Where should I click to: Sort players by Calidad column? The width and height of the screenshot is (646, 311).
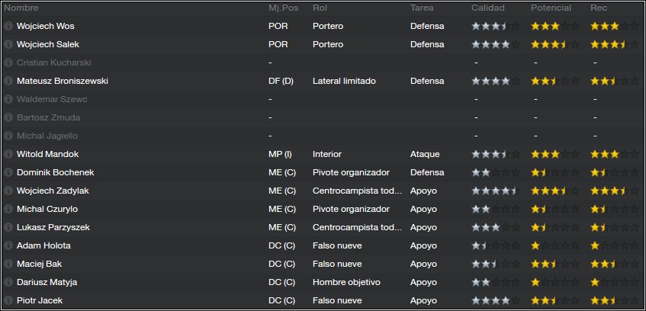[488, 8]
